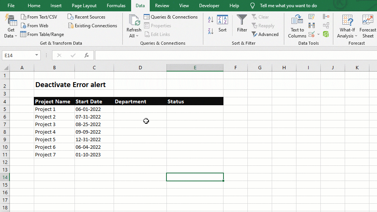Go to the Formulas tab

(x=116, y=6)
